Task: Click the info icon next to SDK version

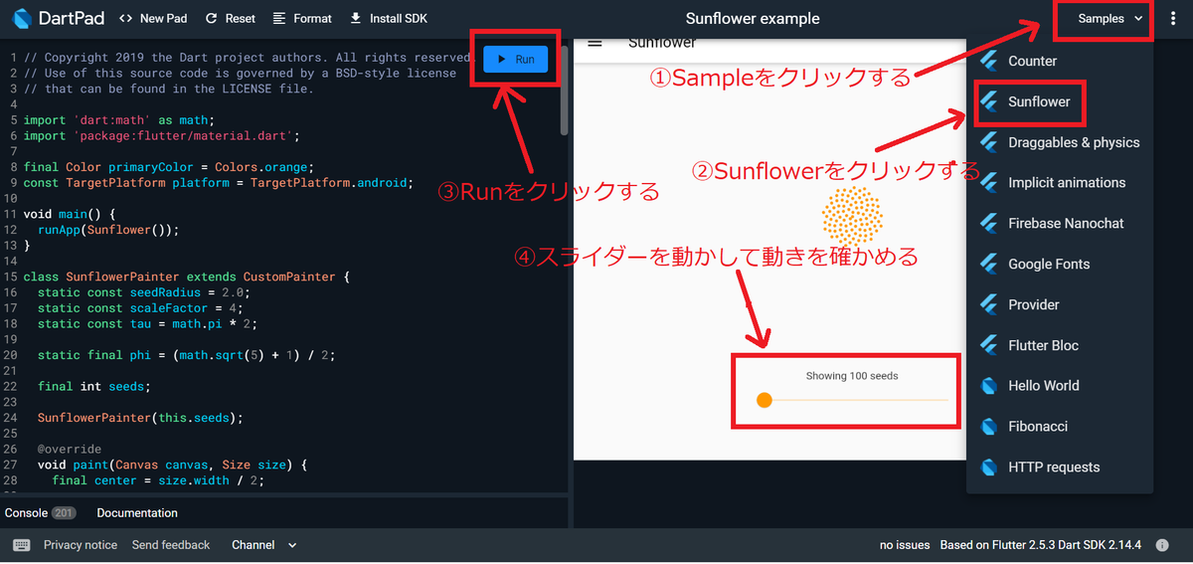Action: pyautogui.click(x=1162, y=545)
